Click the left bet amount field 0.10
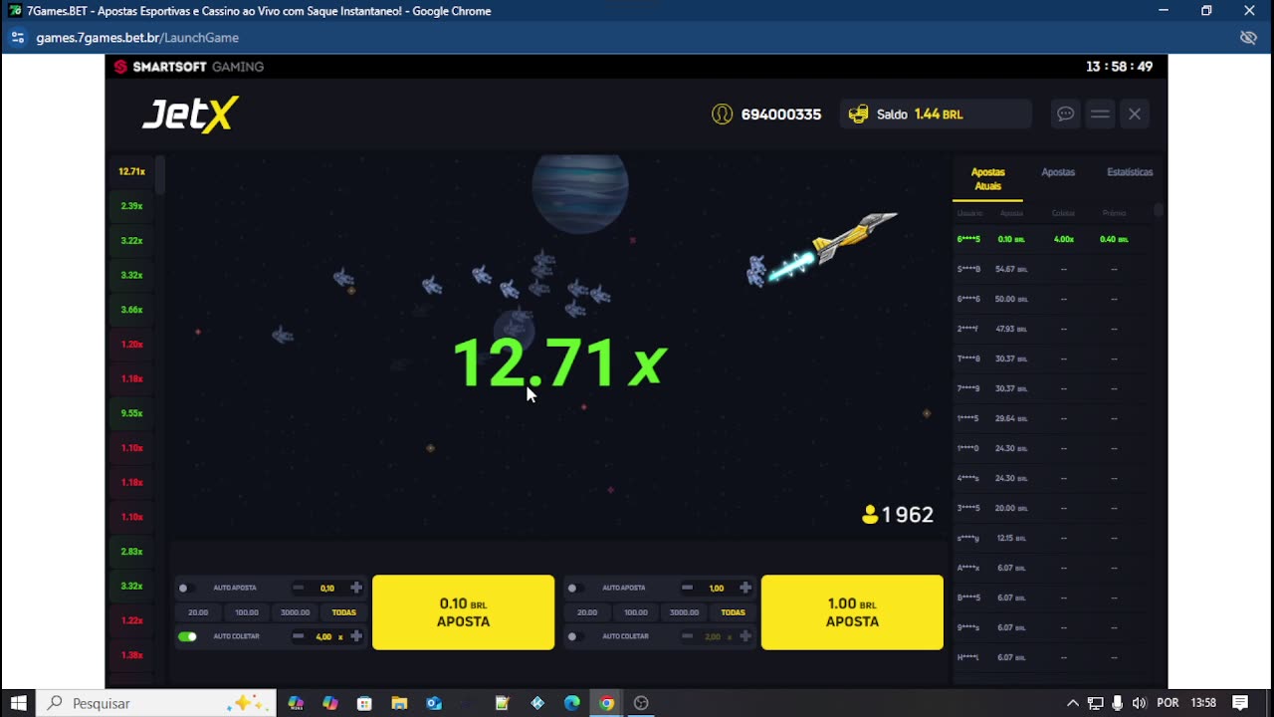The width and height of the screenshot is (1274, 717). coord(327,589)
